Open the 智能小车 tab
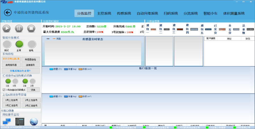This screenshot has width=255, height=129. [x=210, y=13]
